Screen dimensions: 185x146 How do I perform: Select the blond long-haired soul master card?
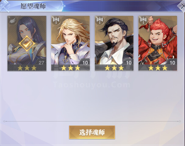pos(70,43)
